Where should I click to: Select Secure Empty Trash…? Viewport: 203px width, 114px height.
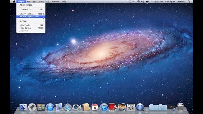(31, 16)
